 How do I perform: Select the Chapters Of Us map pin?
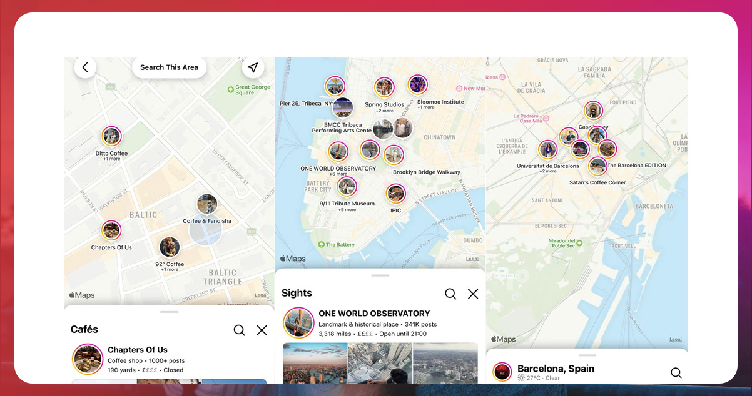click(x=111, y=230)
